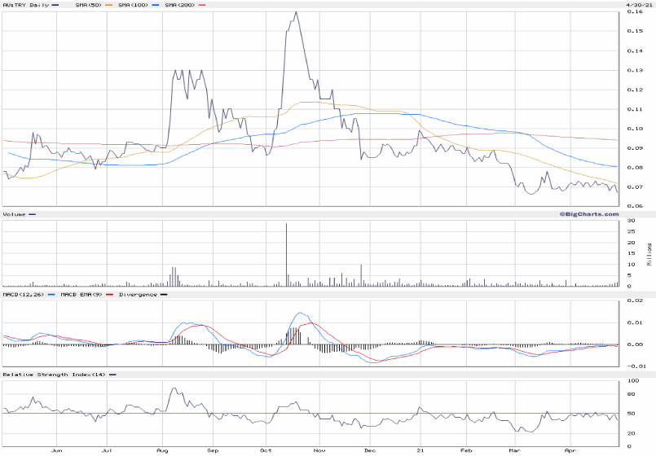Click the 0.10 price axis label
656x456 pixels.
coord(633,129)
